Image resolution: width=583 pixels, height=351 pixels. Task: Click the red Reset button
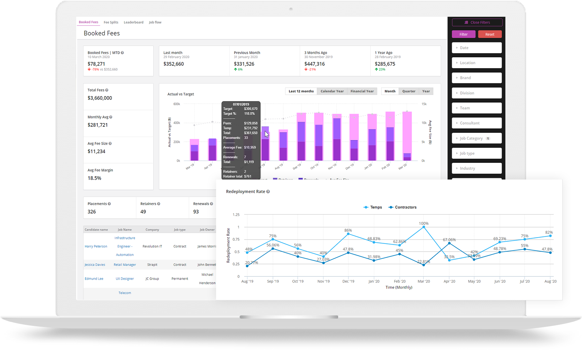click(490, 34)
